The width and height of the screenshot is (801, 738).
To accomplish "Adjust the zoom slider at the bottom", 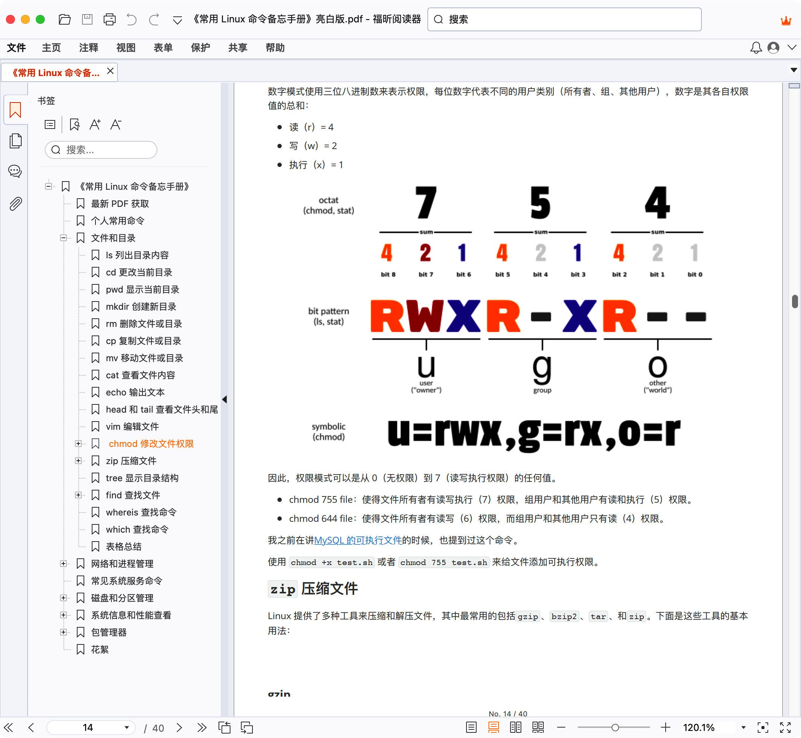I will click(x=615, y=728).
